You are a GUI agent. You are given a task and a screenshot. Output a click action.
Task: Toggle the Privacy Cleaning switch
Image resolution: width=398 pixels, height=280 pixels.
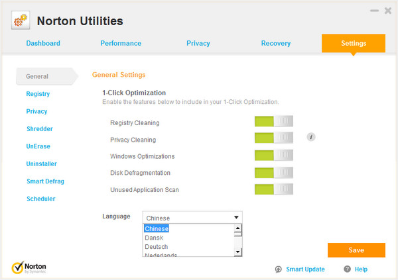pyautogui.click(x=273, y=139)
